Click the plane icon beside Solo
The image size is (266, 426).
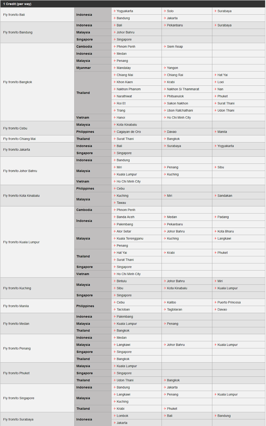pos(165,11)
